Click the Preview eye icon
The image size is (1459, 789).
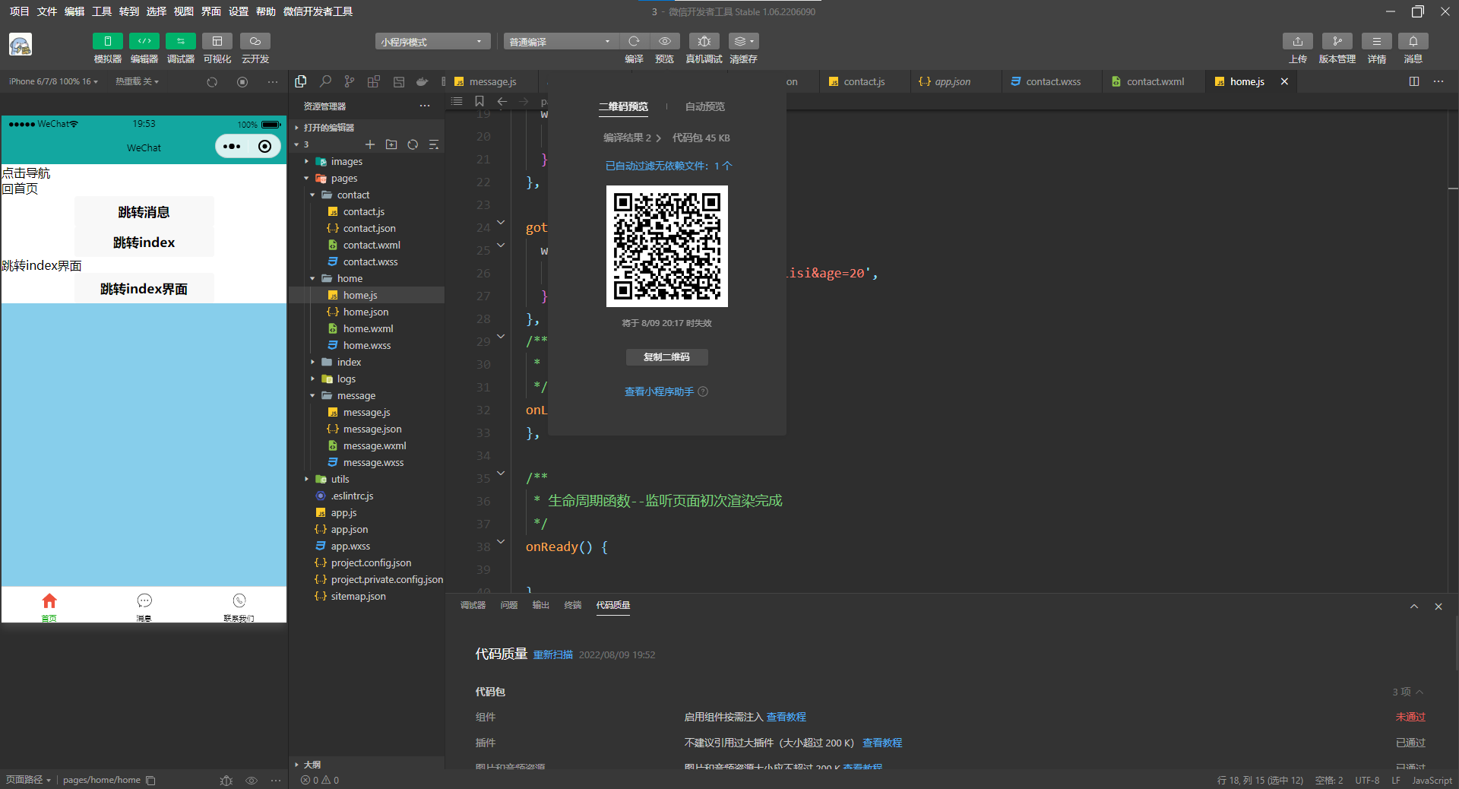pos(665,41)
